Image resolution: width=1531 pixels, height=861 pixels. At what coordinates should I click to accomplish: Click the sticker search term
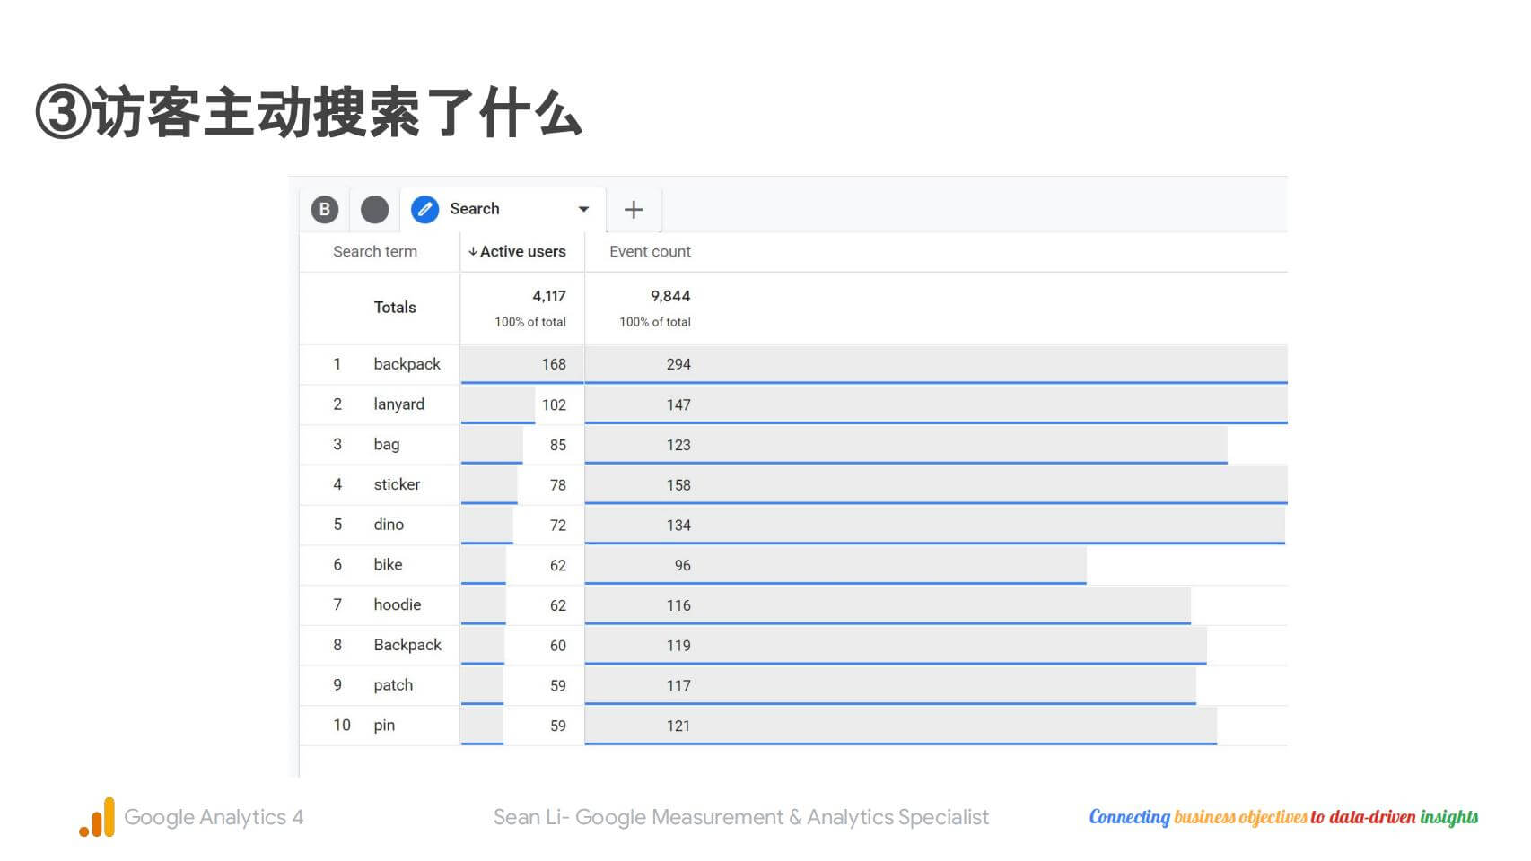397,484
